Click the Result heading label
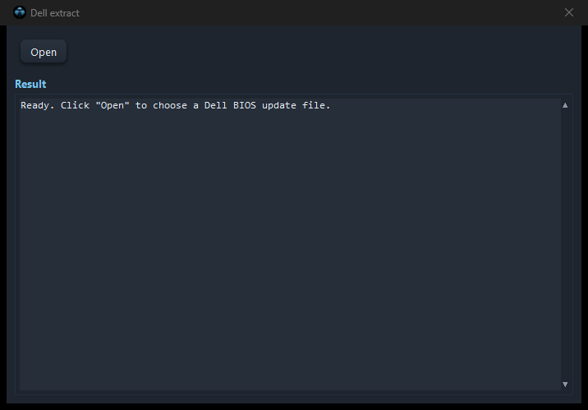This screenshot has width=588, height=410. click(x=30, y=84)
